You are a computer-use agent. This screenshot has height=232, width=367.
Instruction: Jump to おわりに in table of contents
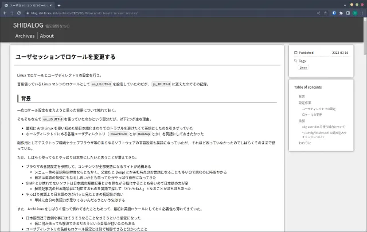(x=304, y=143)
